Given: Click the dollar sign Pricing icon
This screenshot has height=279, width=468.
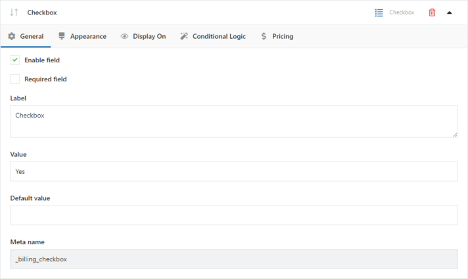Looking at the screenshot, I should [x=264, y=36].
